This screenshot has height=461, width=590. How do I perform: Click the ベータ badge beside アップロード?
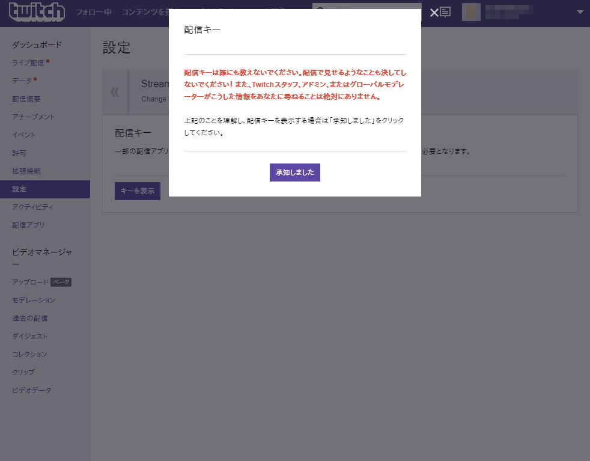tap(61, 282)
